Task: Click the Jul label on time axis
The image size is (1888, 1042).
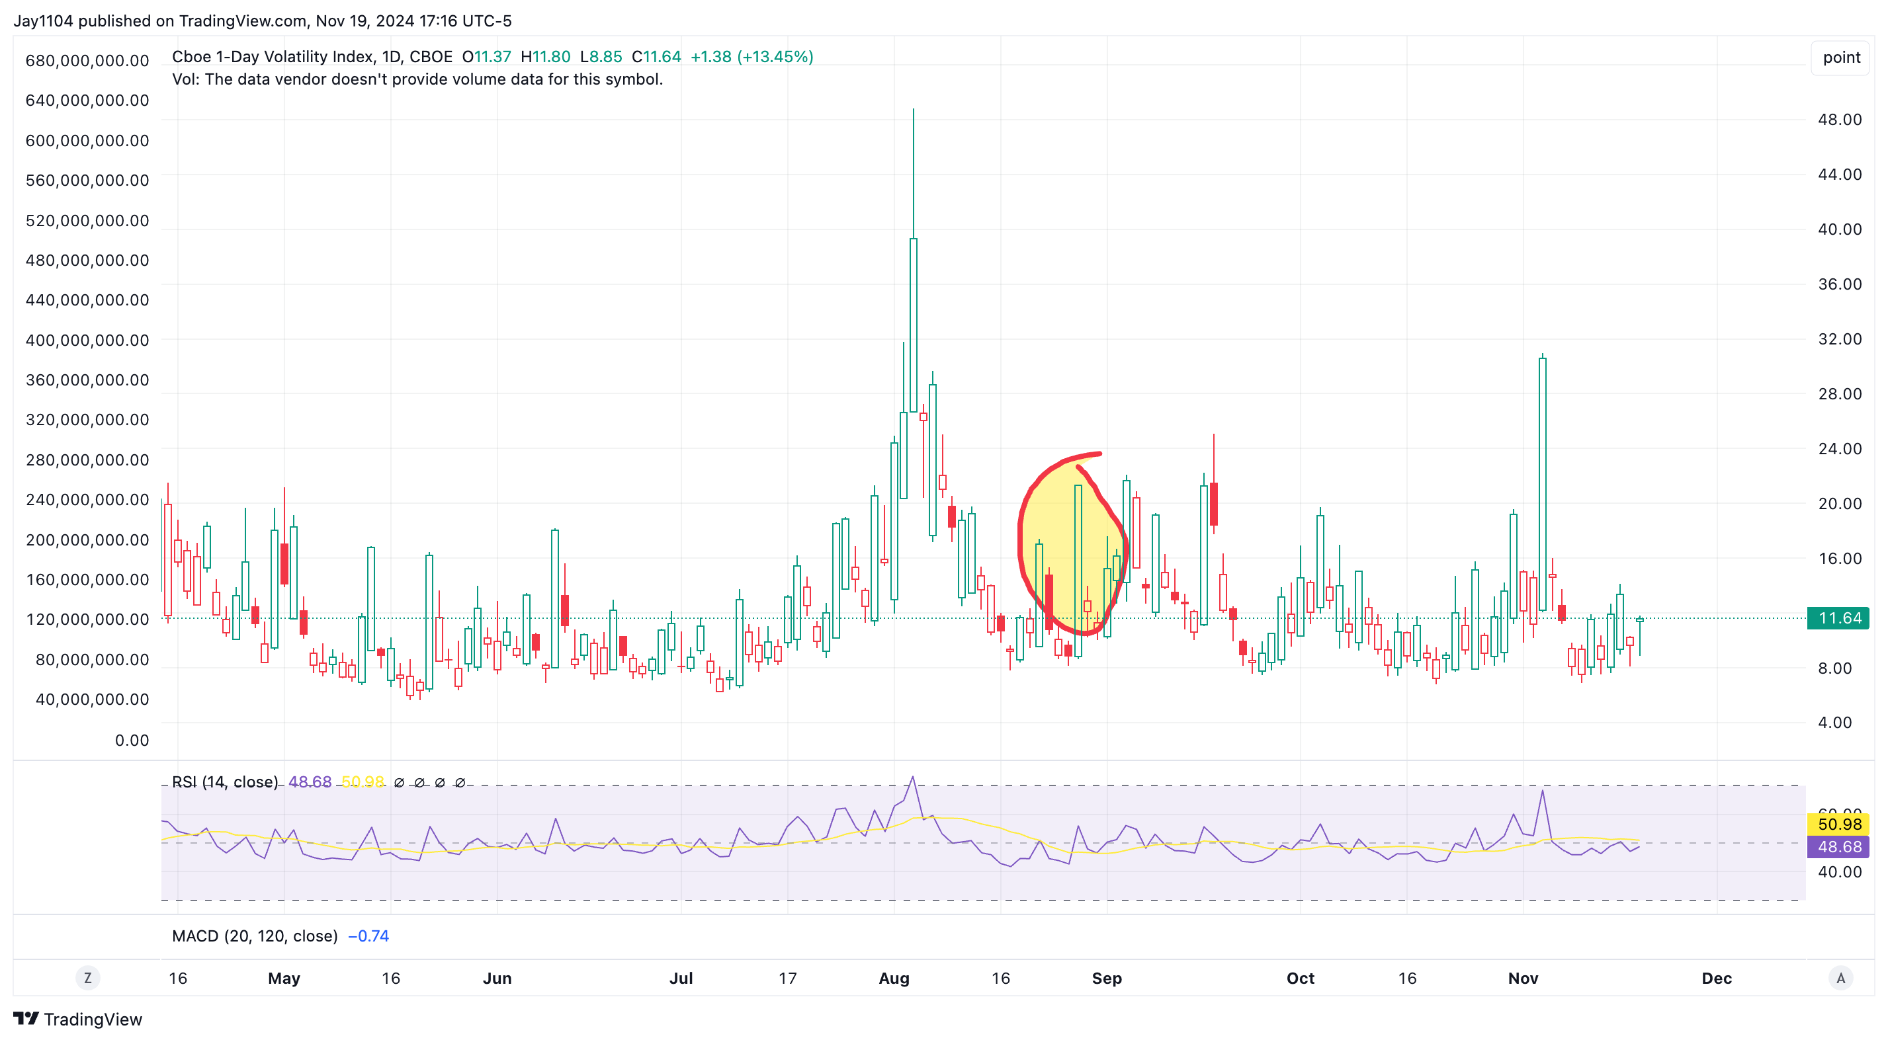Action: click(681, 979)
